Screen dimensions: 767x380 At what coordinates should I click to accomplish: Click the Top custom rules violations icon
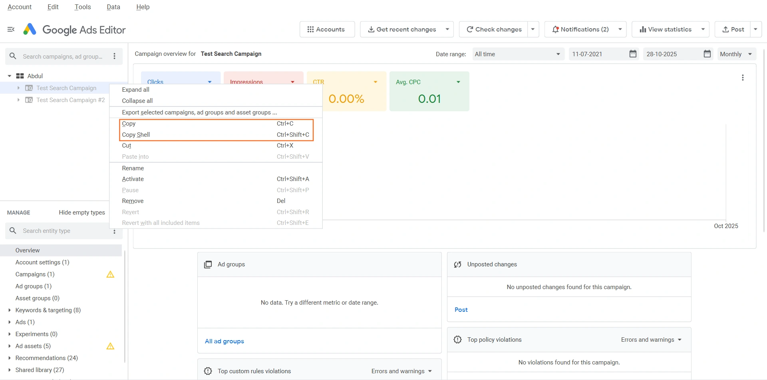pos(208,371)
